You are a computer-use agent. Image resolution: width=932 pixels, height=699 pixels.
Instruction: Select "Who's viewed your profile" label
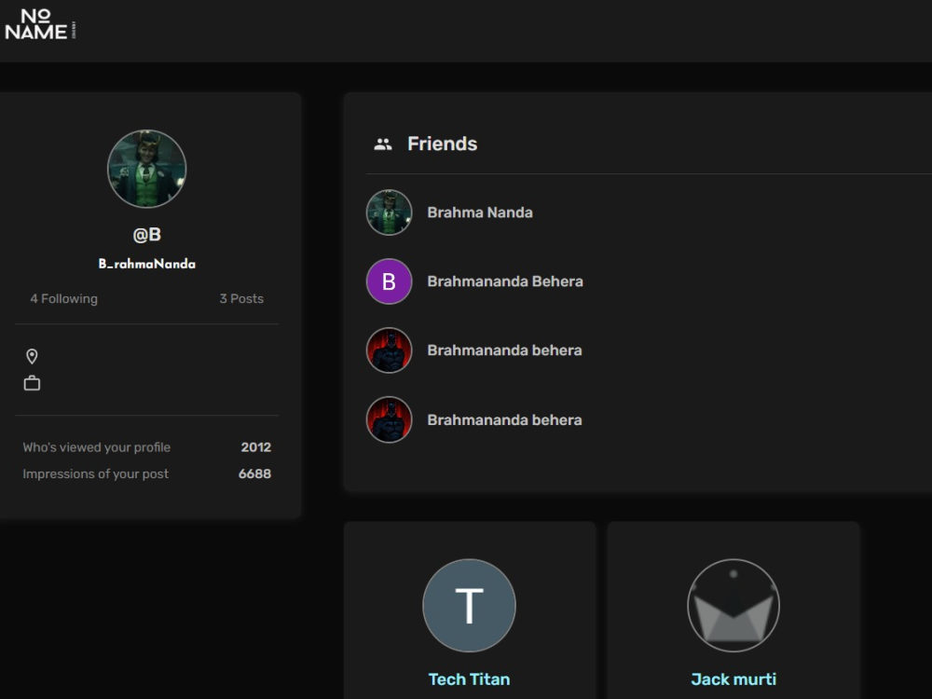tap(96, 447)
